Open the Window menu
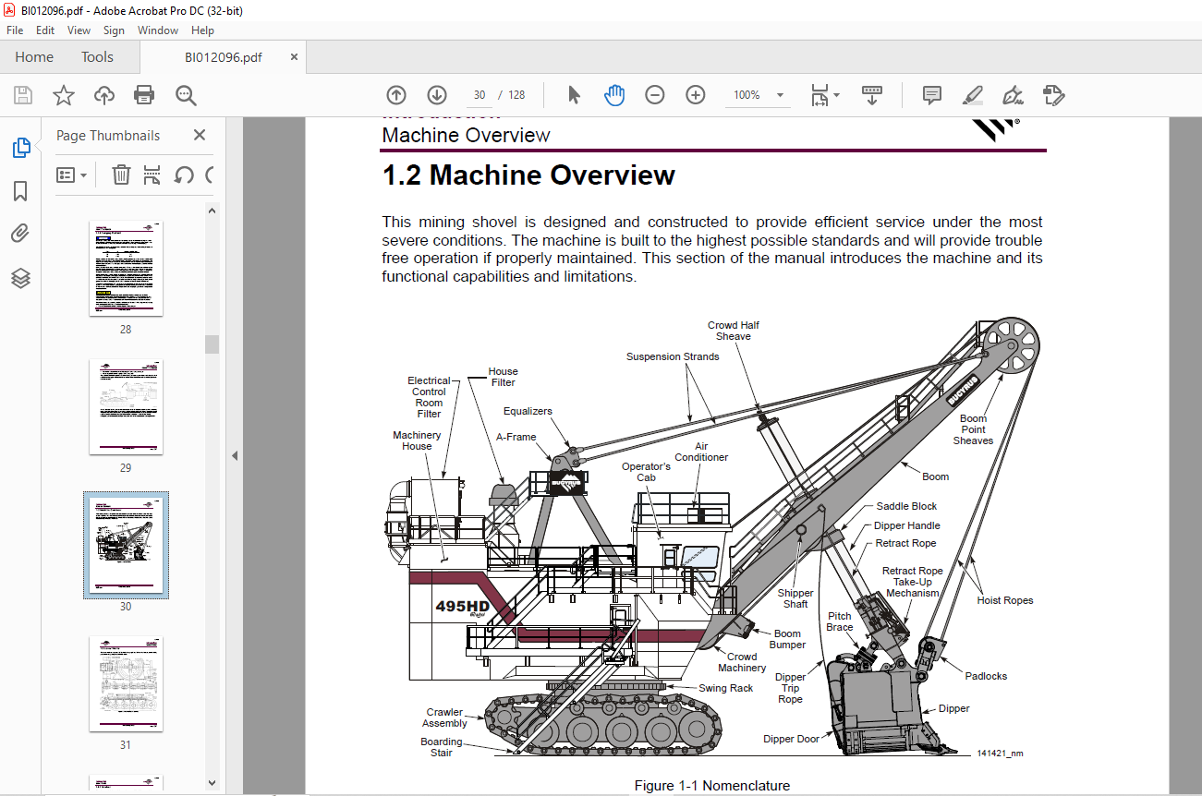The image size is (1202, 796). click(158, 30)
